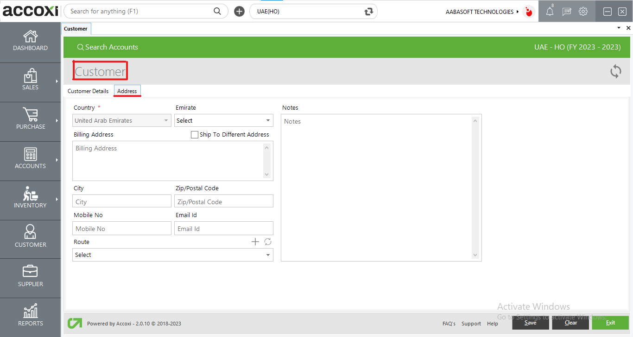Expand the Route Select dropdown
Viewport: 633px width, 337px height.
point(267,255)
